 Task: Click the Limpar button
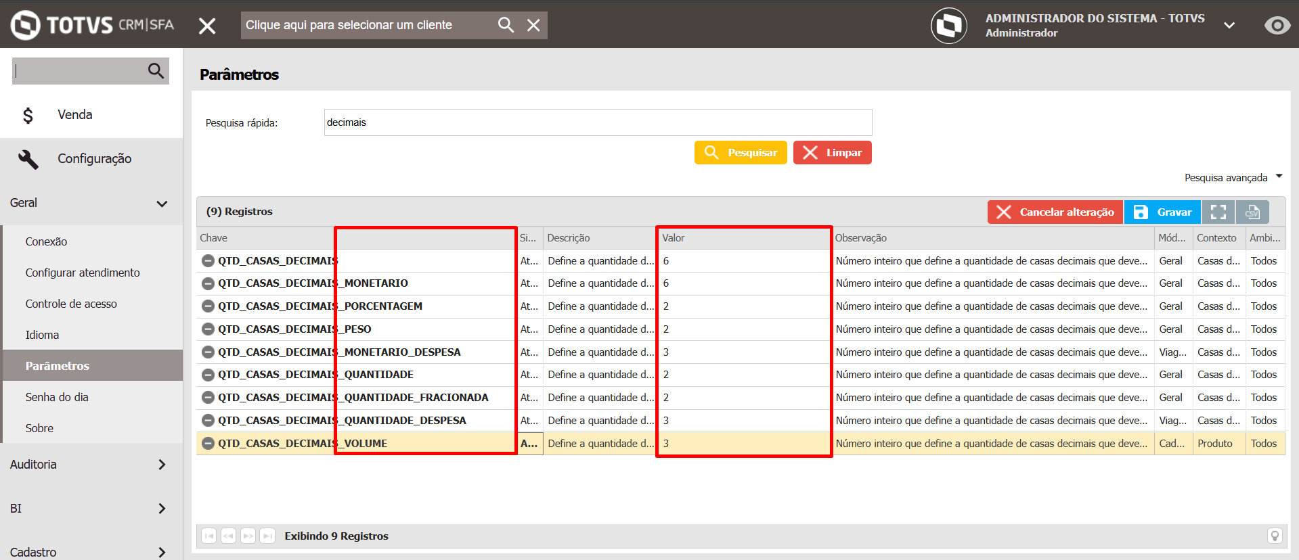click(x=832, y=153)
